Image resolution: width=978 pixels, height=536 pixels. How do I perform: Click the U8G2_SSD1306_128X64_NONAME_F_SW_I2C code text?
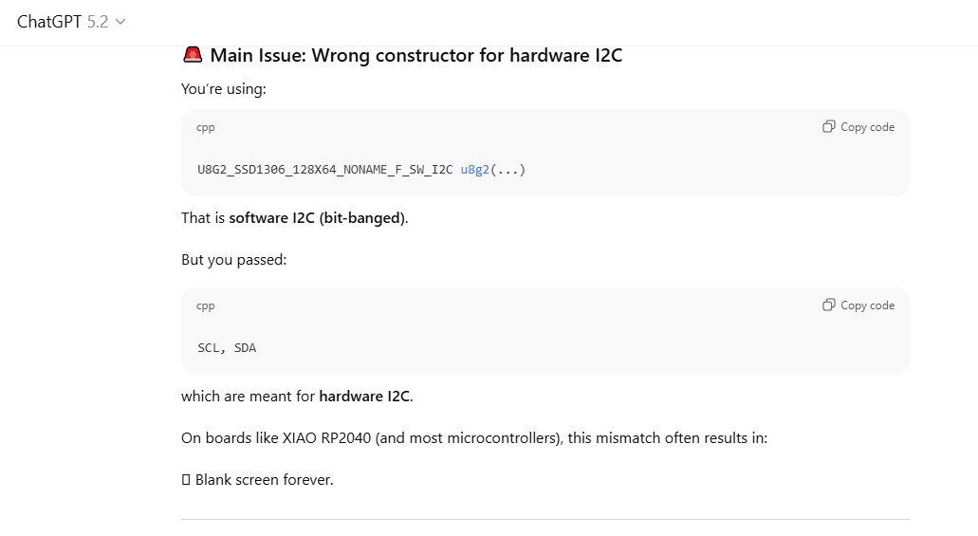pos(324,170)
